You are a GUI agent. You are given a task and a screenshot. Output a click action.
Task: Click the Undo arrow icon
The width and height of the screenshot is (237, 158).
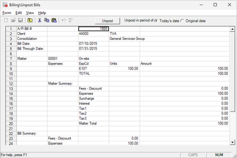[64, 20]
